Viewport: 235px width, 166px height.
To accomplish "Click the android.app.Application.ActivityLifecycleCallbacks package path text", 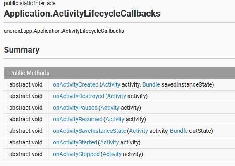I will pos(64,31).
